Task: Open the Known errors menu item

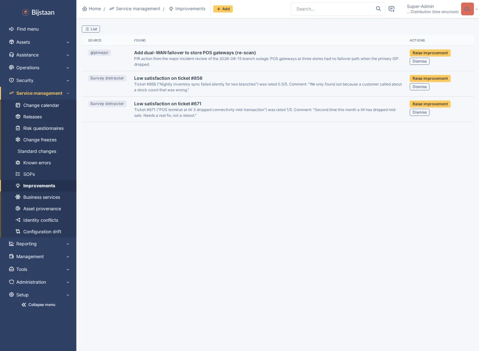Action: (39, 163)
